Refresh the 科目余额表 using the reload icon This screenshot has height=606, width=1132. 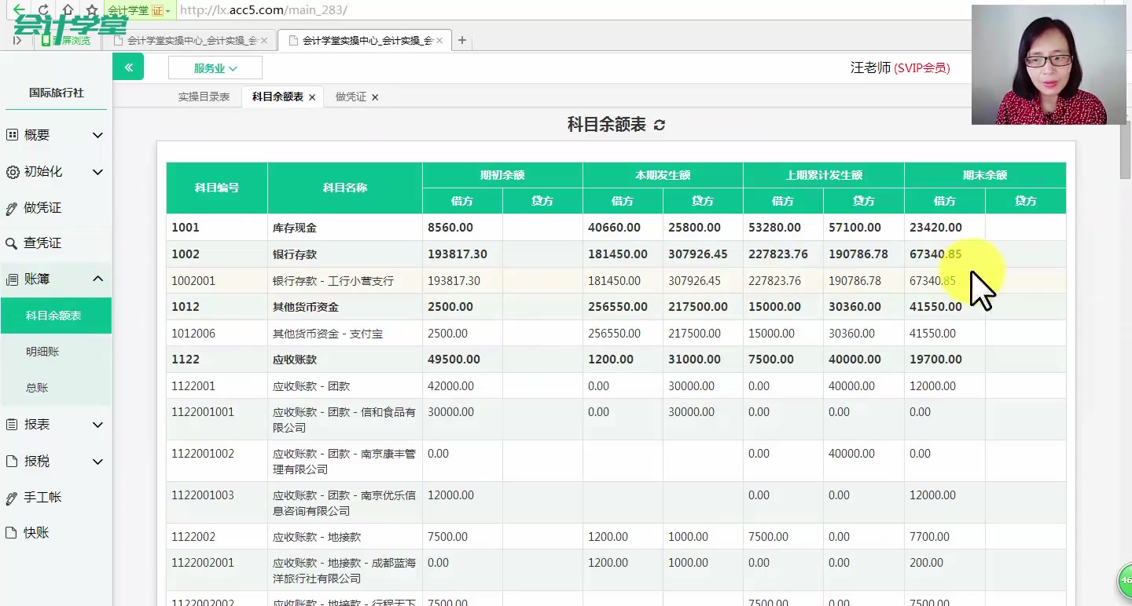click(x=660, y=125)
